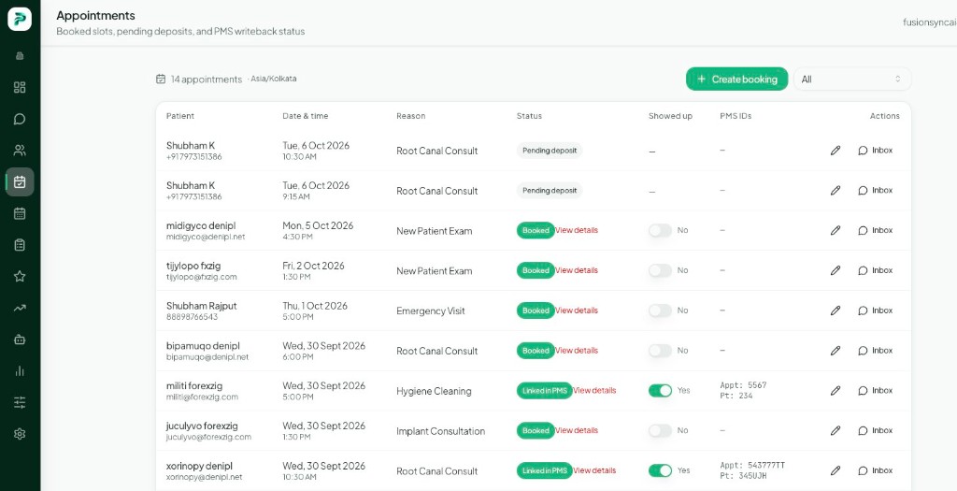Open Inbox for xorinopy denipl
This screenshot has width=957, height=491.
pyautogui.click(x=875, y=470)
